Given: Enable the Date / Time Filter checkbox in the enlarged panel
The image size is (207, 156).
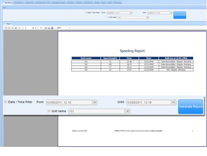Looking at the screenshot, I should 5,102.
